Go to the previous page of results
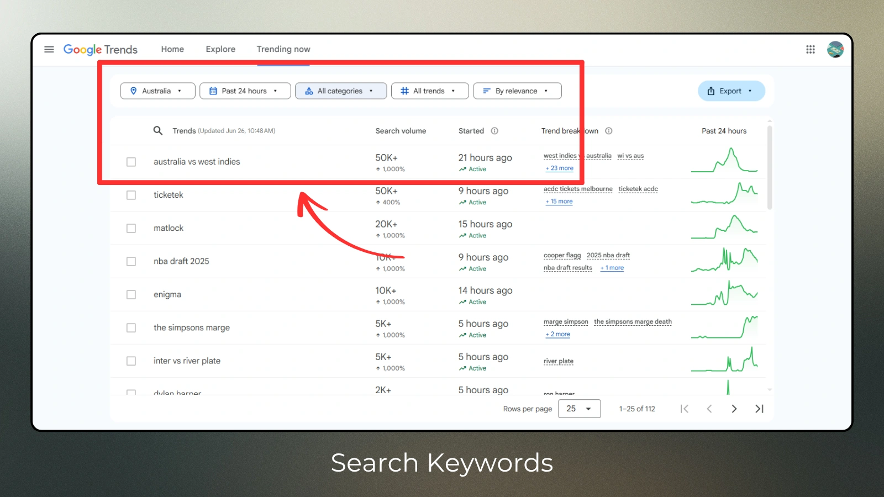 [709, 409]
